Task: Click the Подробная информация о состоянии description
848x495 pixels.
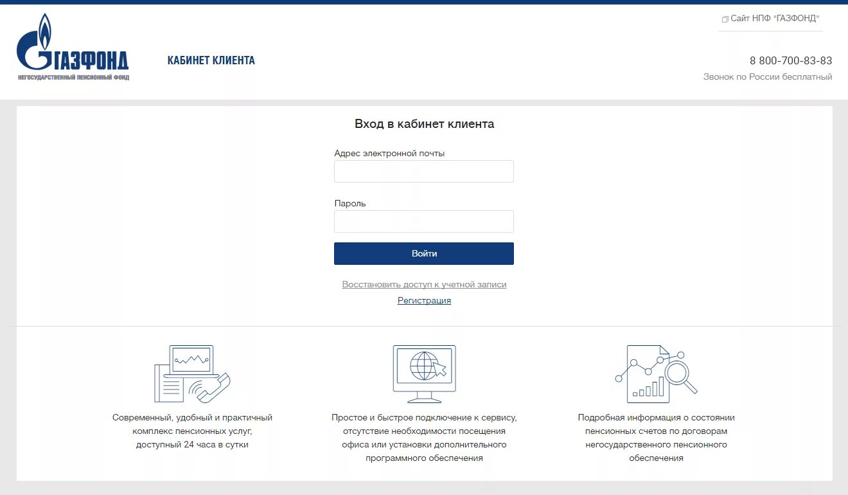Action: pyautogui.click(x=656, y=438)
